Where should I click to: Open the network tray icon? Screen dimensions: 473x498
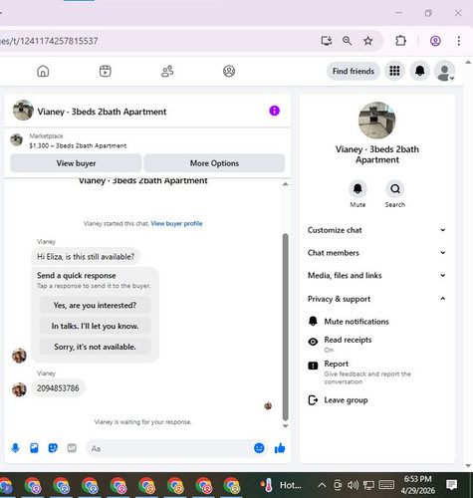click(368, 485)
